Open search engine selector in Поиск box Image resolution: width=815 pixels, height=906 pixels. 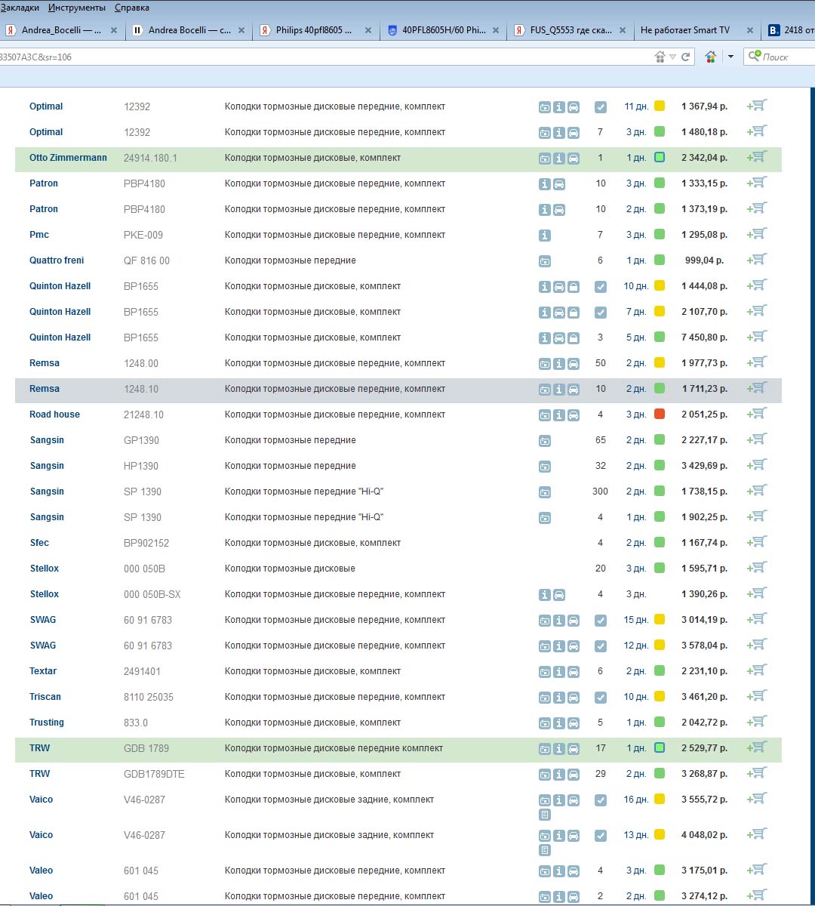click(755, 57)
